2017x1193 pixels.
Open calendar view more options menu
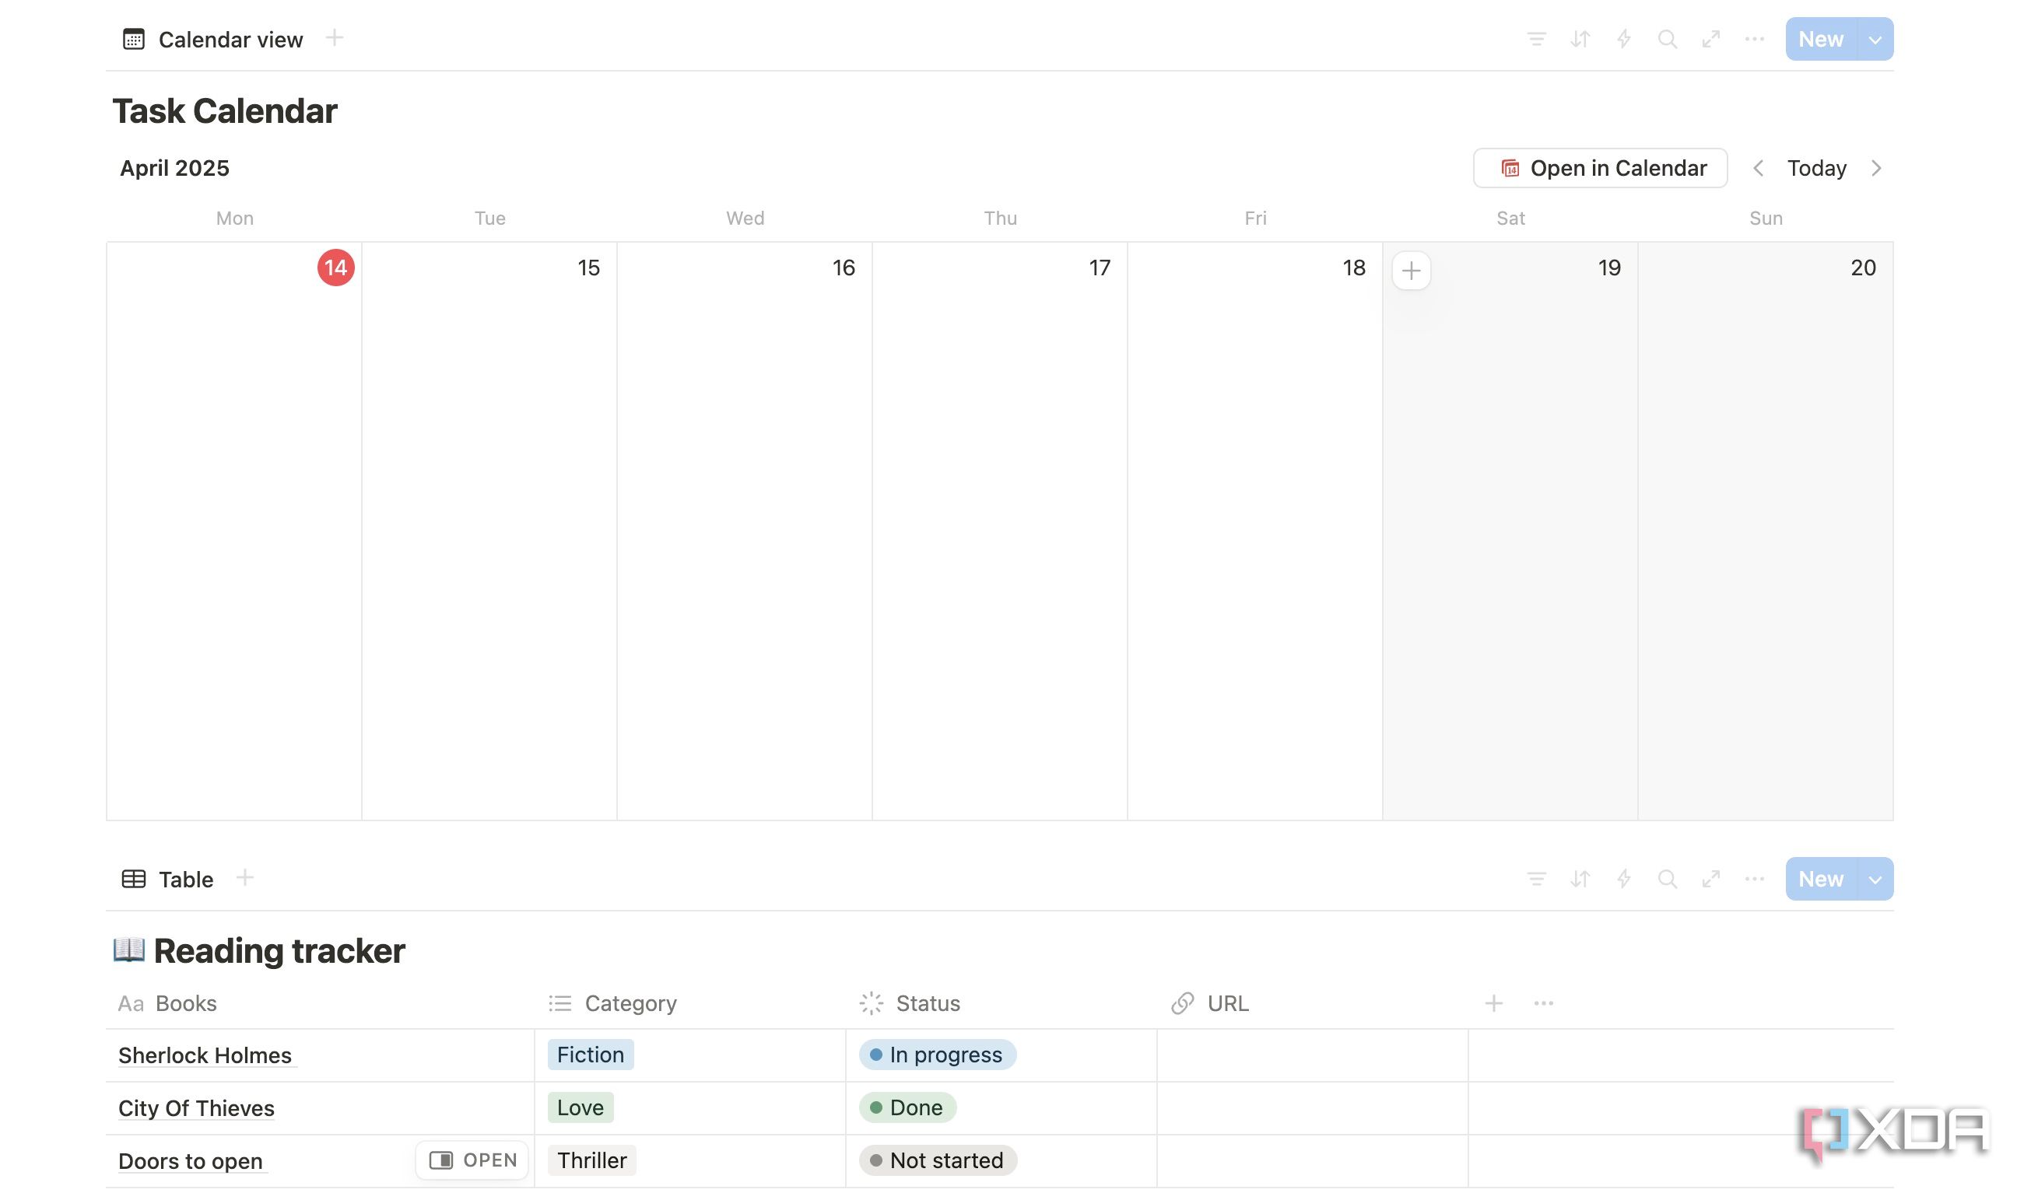point(1754,39)
